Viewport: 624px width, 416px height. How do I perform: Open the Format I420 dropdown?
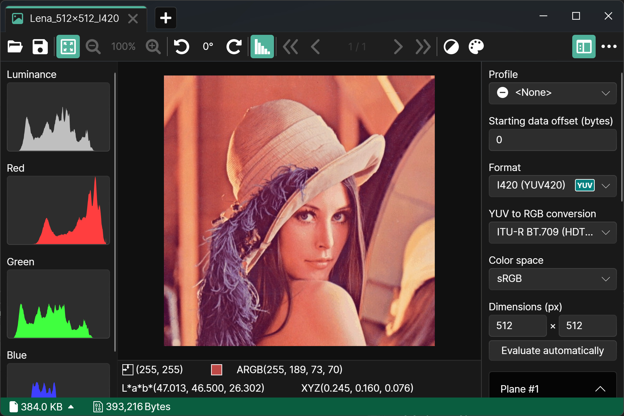click(553, 186)
